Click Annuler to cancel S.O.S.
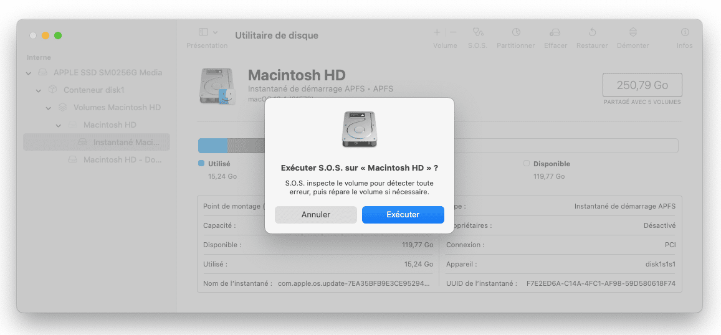The width and height of the screenshot is (721, 335). [315, 215]
